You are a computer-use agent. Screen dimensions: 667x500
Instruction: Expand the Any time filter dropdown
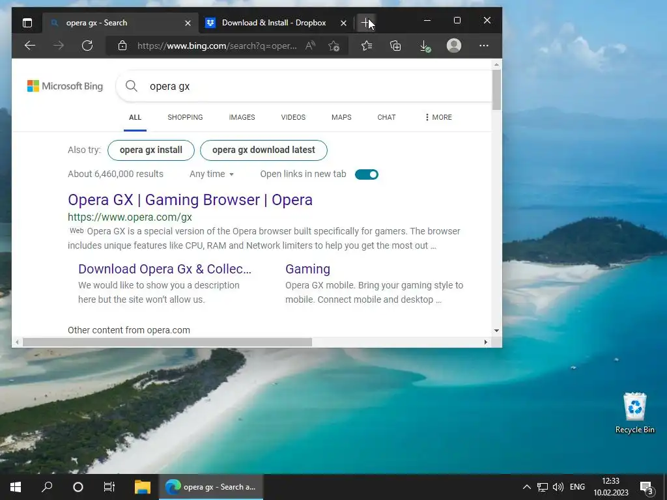212,174
